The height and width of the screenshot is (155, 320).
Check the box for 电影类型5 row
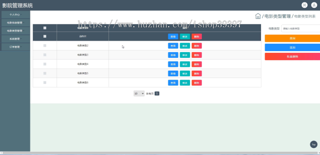pos(45,73)
